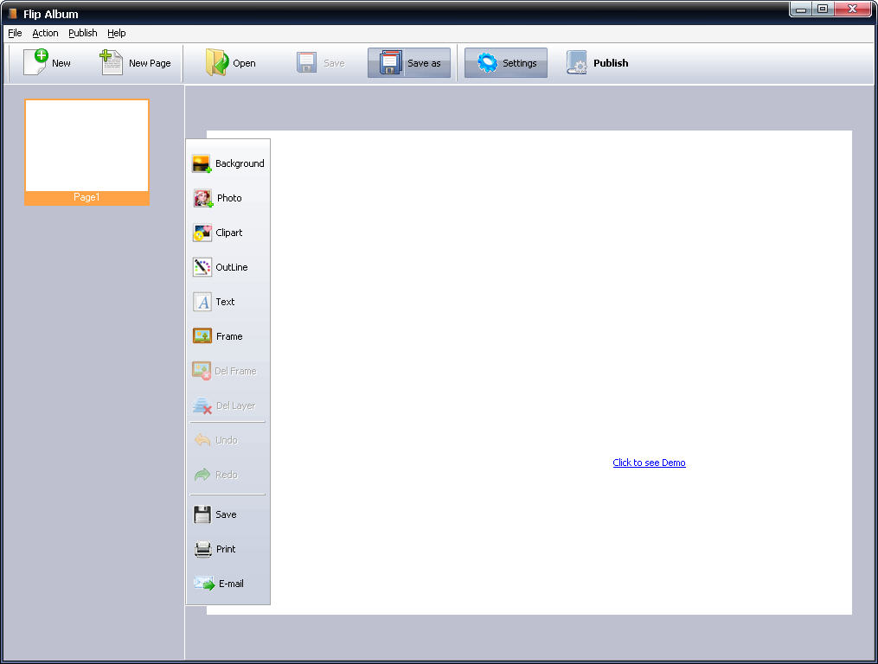The image size is (878, 664).
Task: Click the Publish book icon
Action: click(x=577, y=63)
